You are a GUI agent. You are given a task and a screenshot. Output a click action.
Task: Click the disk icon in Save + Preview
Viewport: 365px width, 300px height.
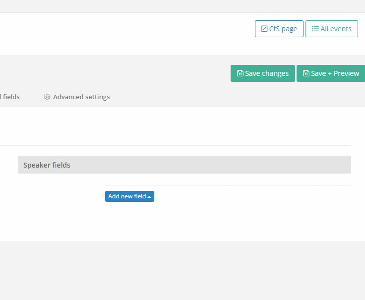click(x=306, y=73)
